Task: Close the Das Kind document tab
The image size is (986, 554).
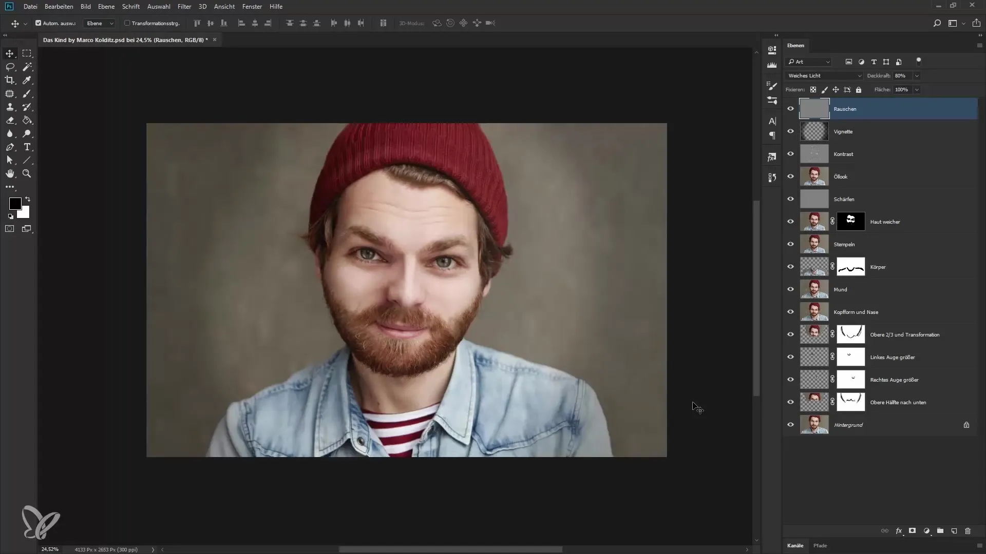Action: [215, 39]
